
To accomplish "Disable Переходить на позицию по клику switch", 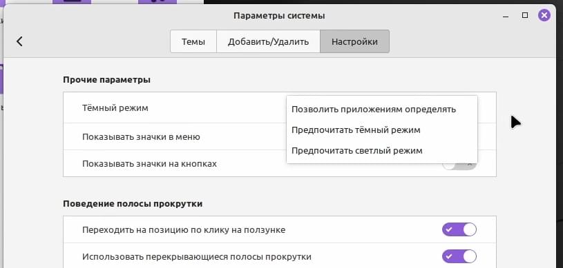I will click(x=459, y=229).
